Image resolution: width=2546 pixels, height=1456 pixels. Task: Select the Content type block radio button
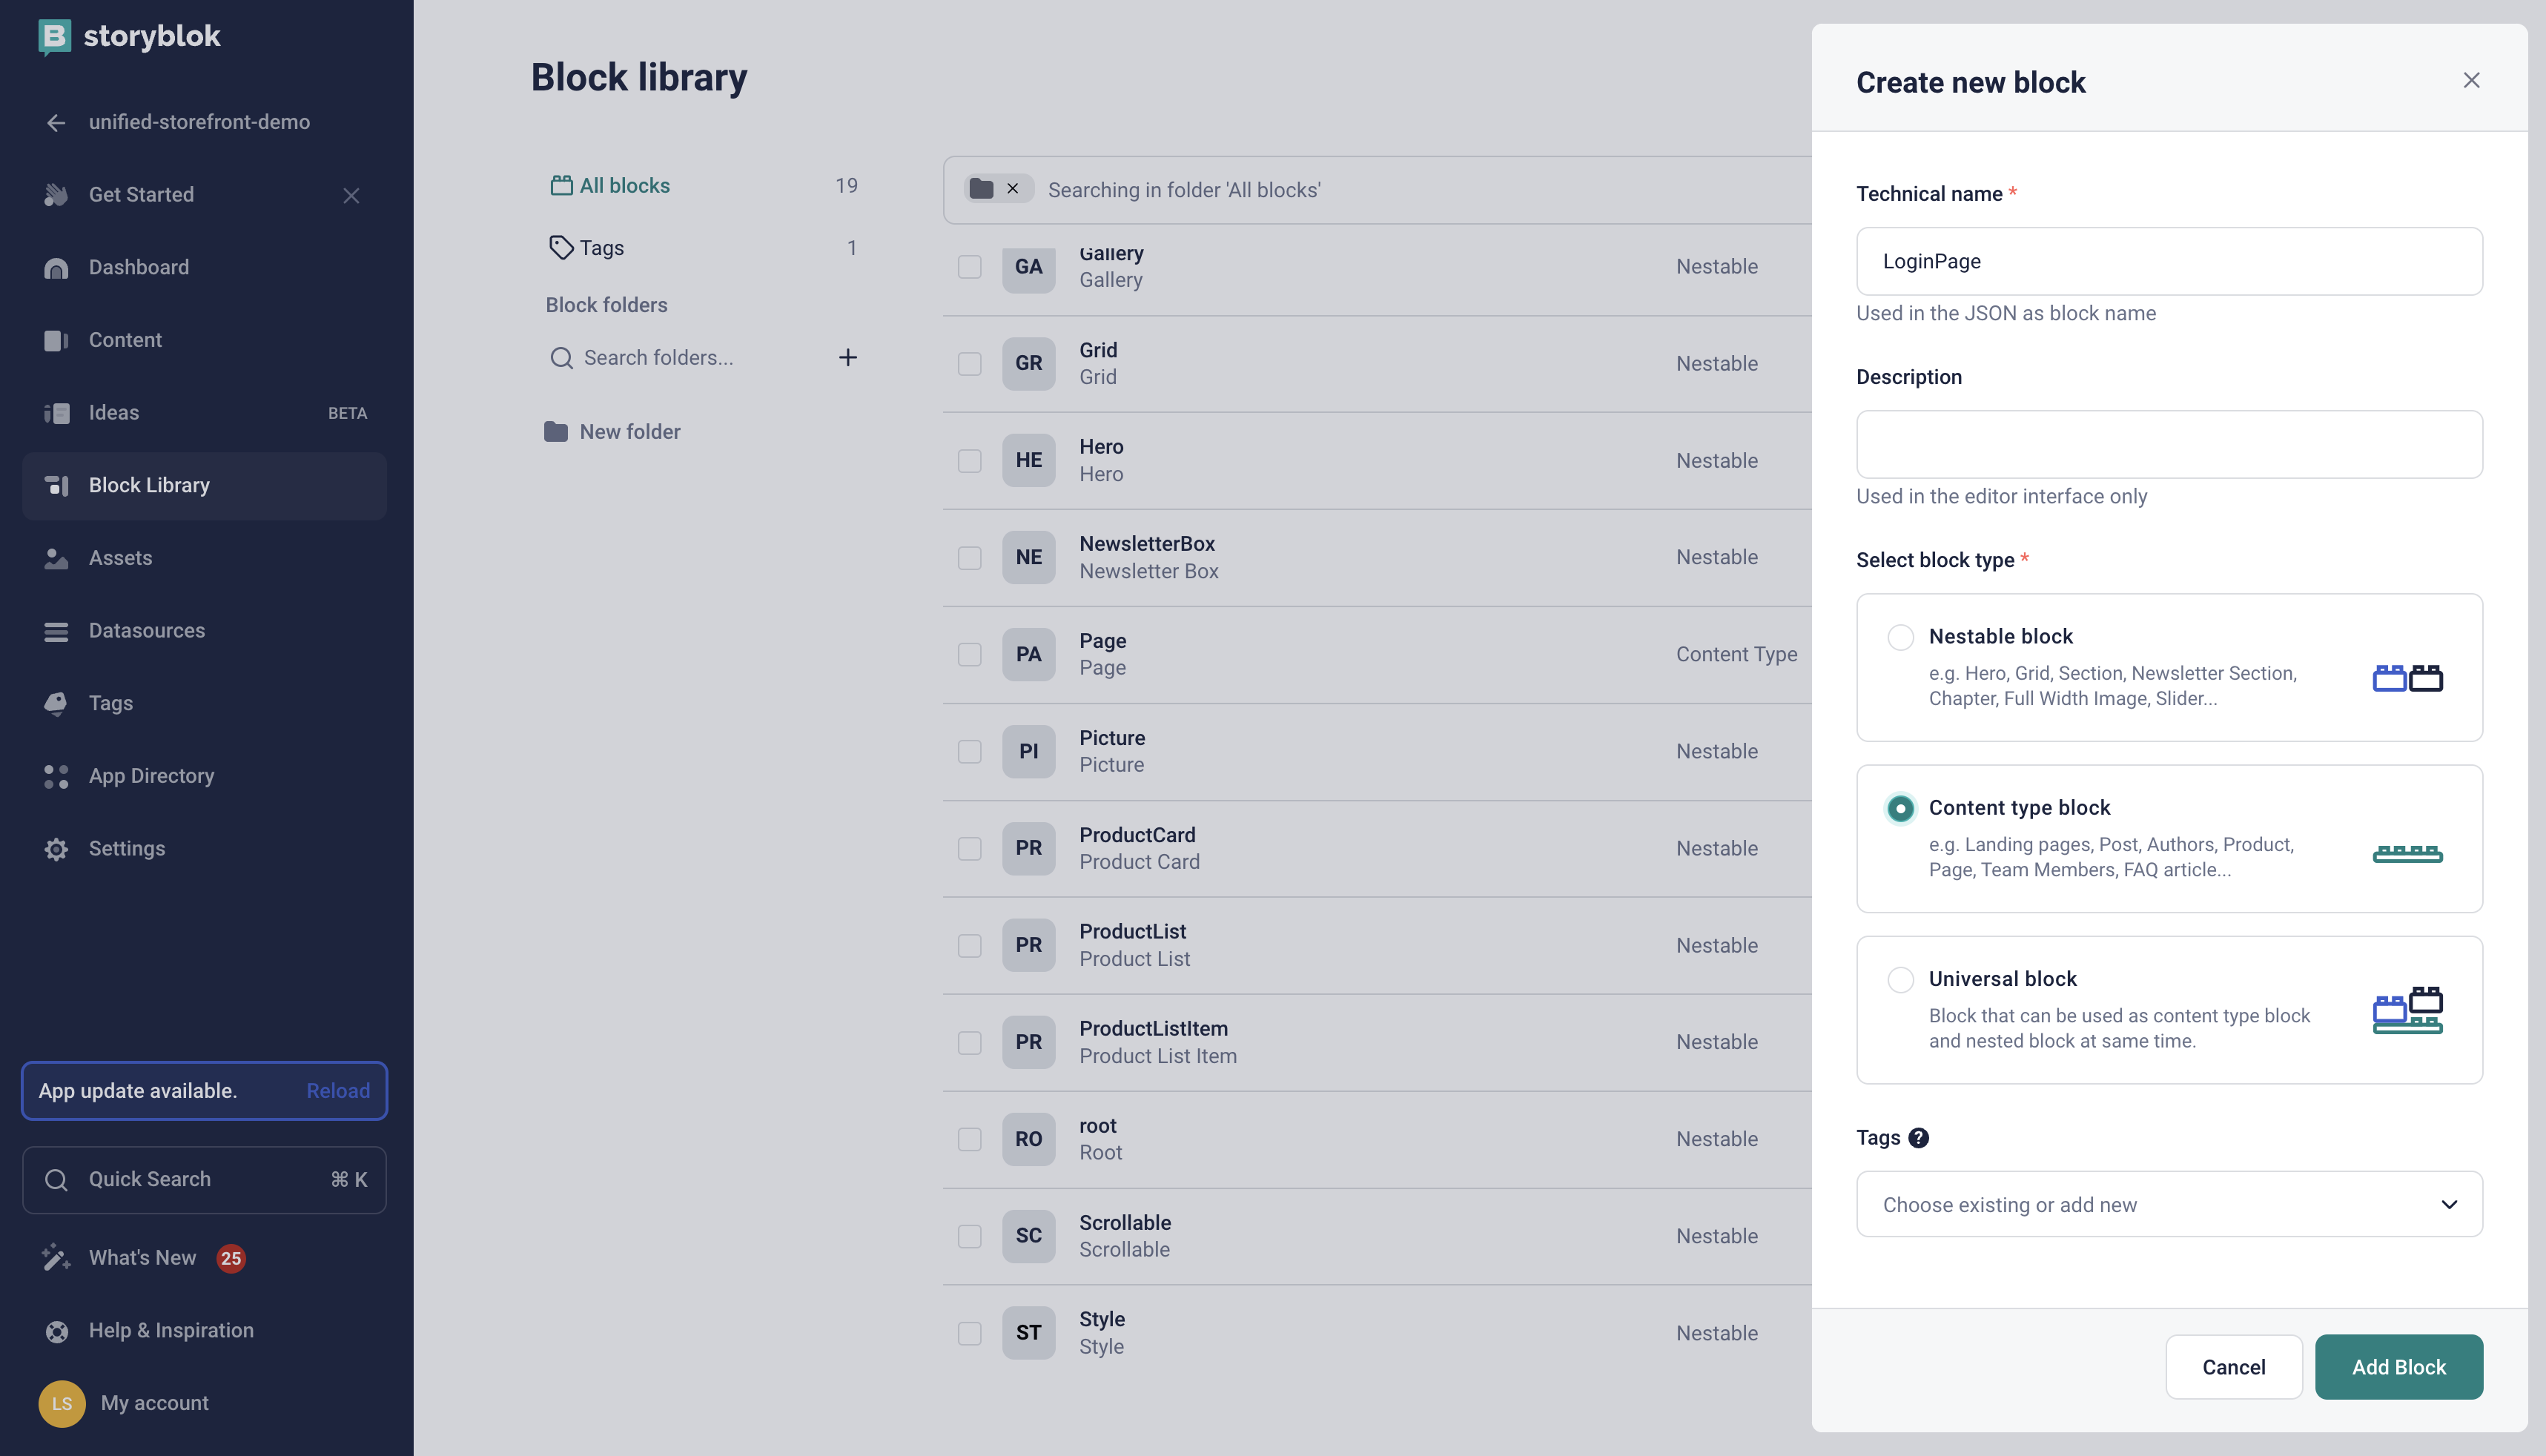1900,808
